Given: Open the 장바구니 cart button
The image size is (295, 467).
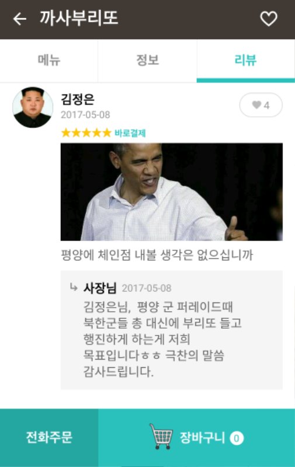Looking at the screenshot, I should point(197,438).
